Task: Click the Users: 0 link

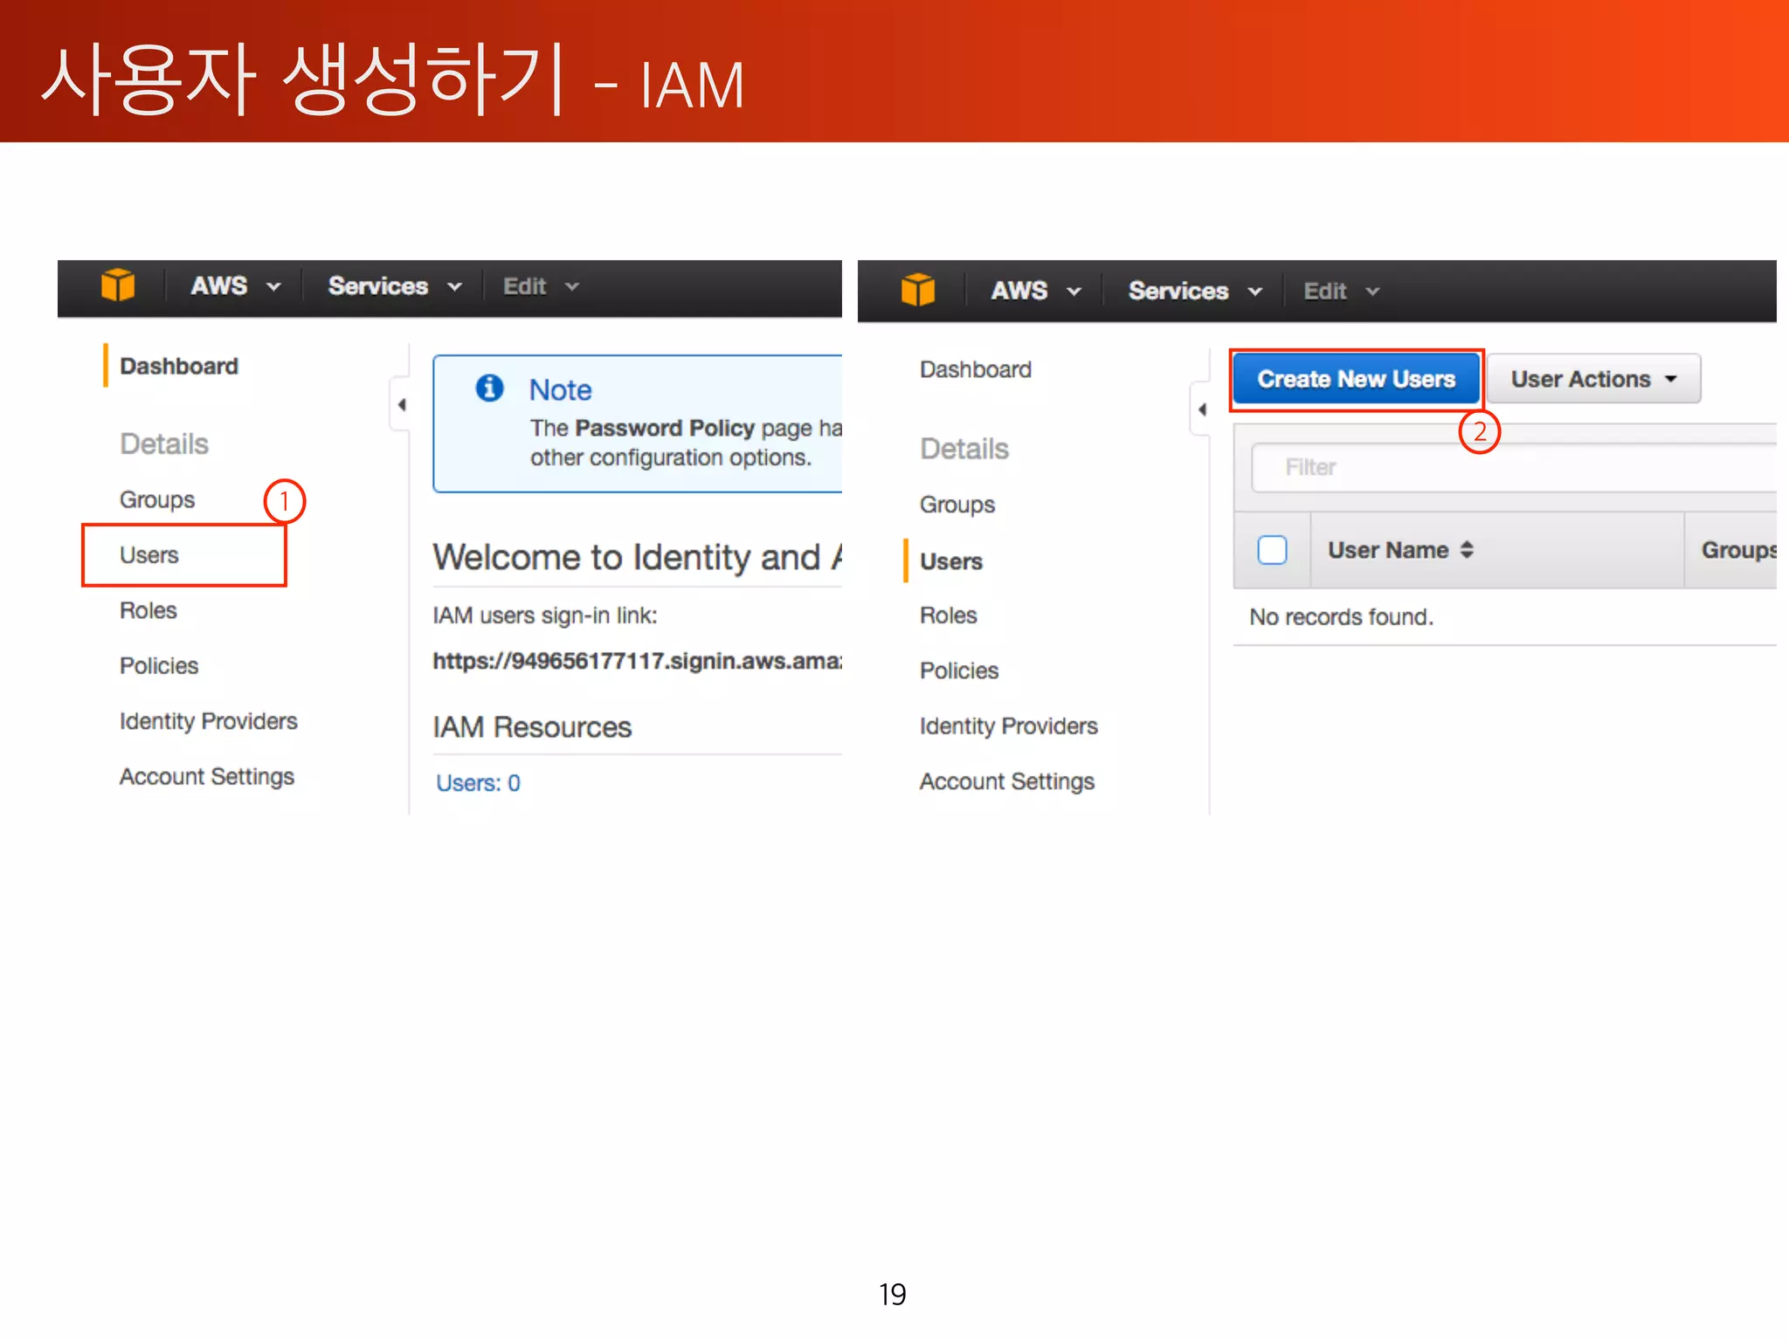Action: click(x=478, y=783)
